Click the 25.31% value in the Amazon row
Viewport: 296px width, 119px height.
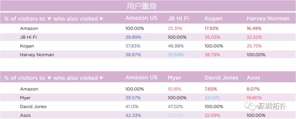tap(175, 28)
